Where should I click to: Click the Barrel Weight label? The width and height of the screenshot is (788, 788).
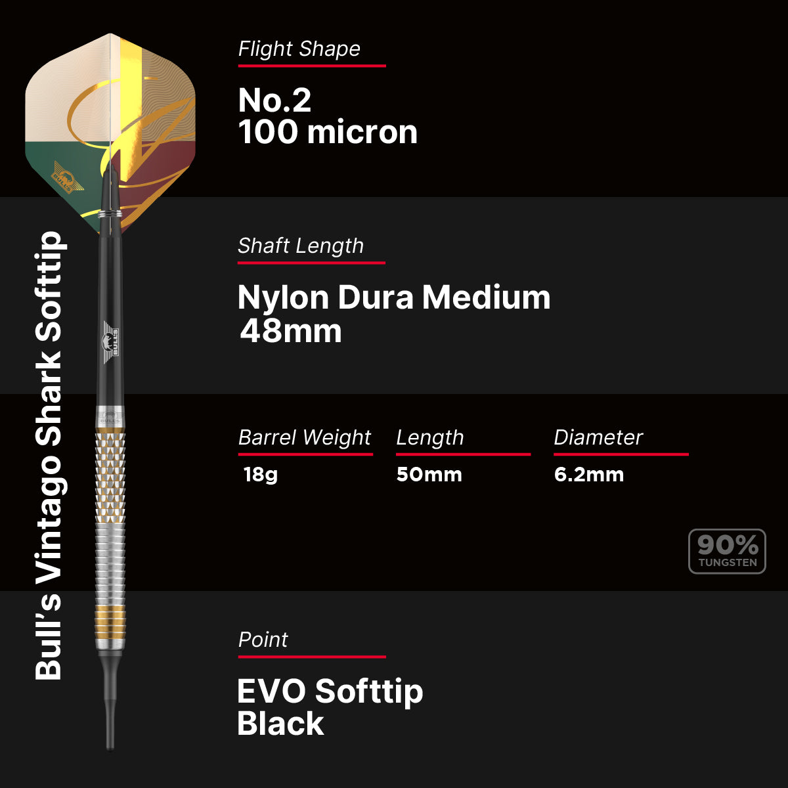coord(305,437)
